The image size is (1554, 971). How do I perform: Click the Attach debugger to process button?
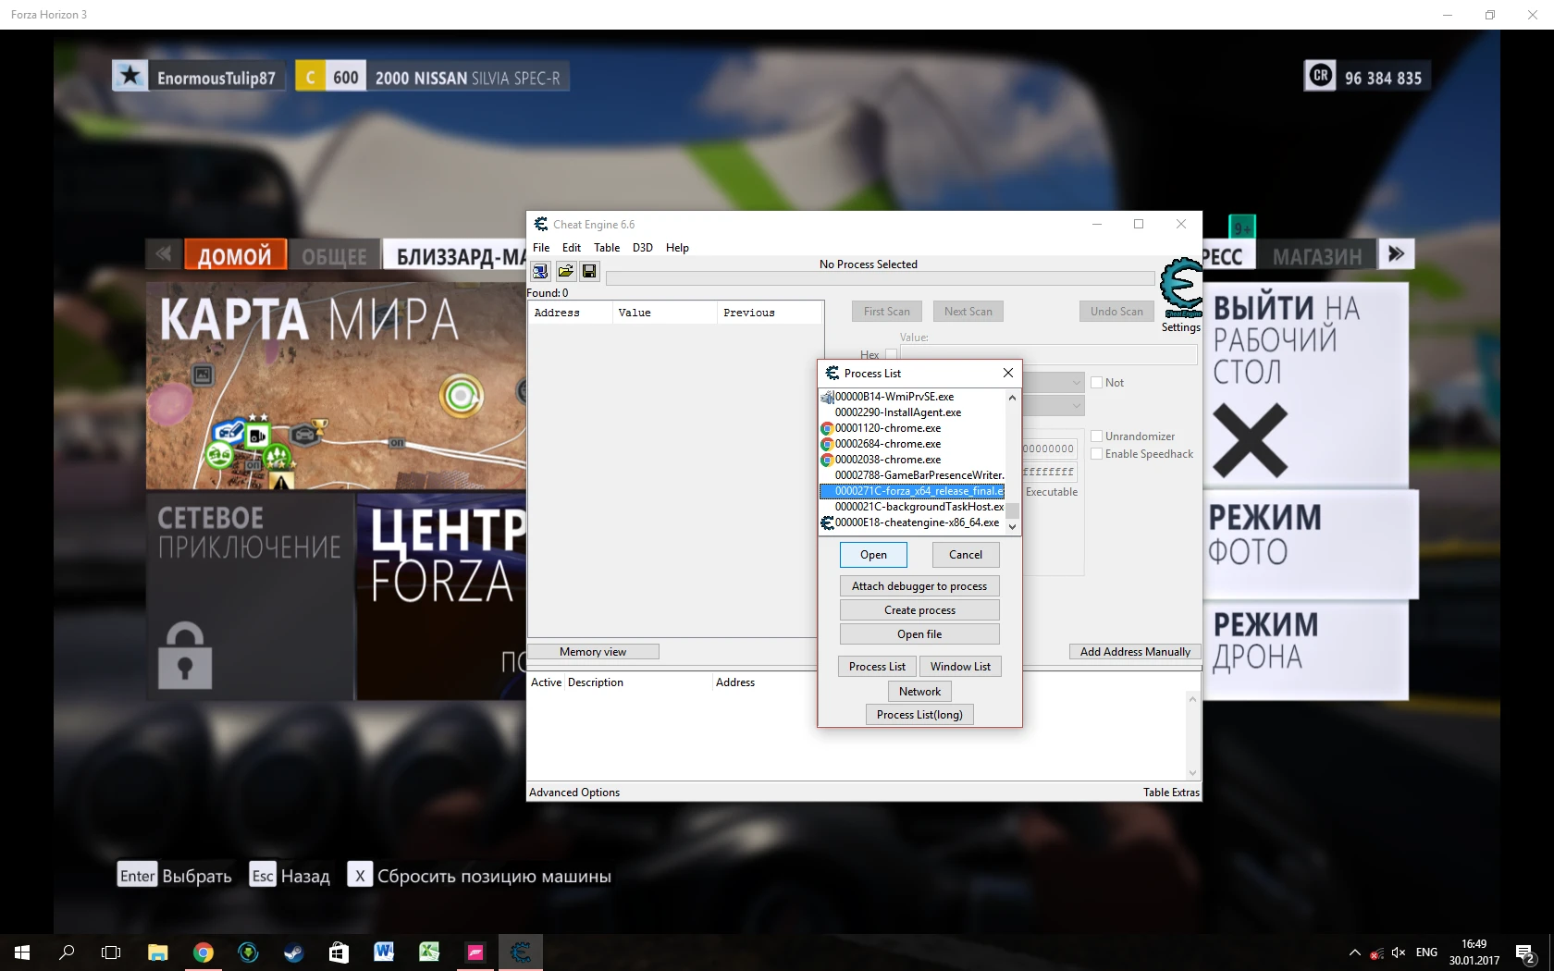pyautogui.click(x=919, y=585)
